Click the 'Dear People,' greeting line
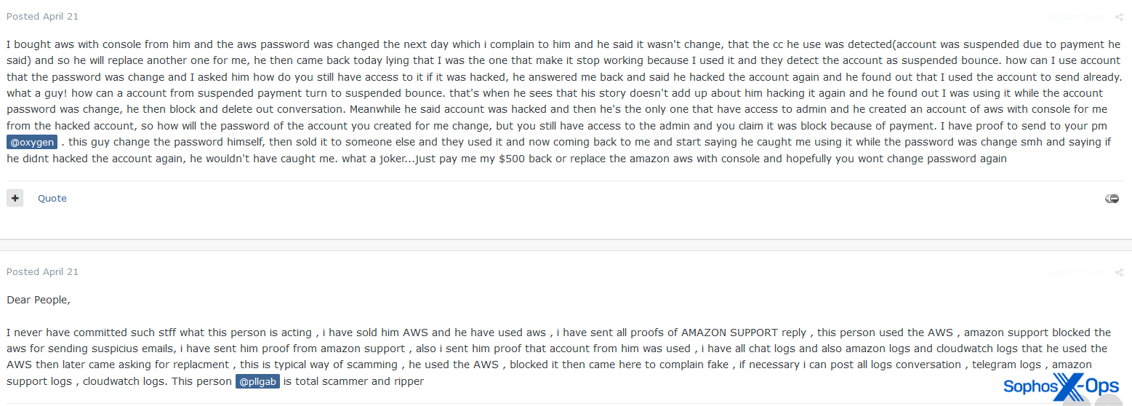Screen dimensions: 1132x406 39,299
